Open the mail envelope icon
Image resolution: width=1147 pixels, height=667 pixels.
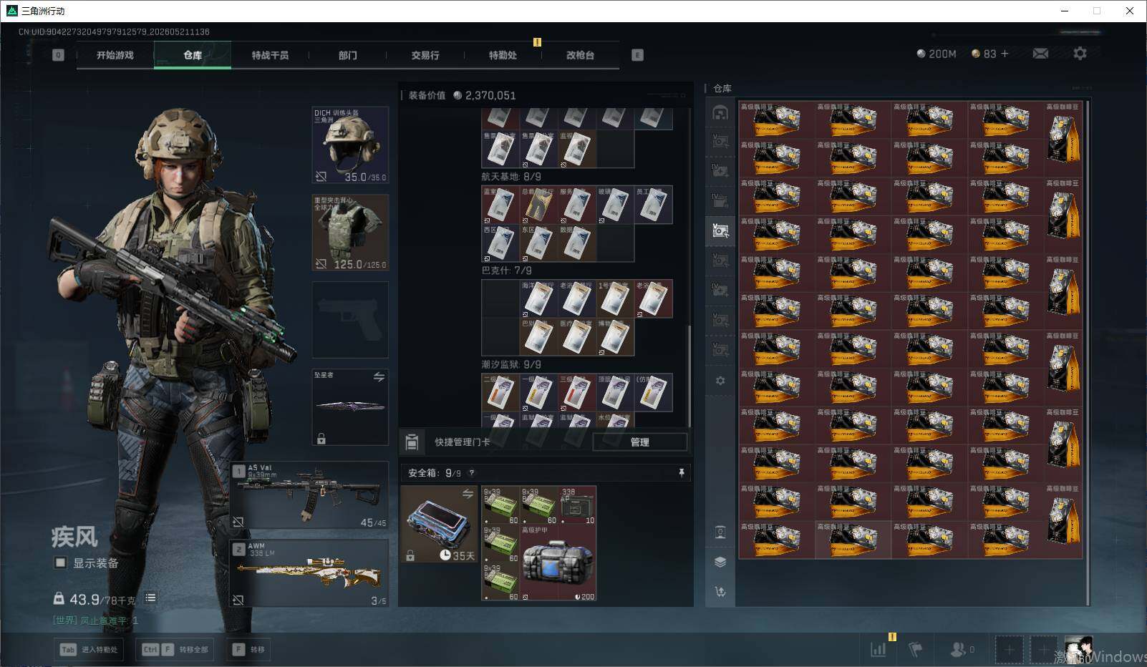point(1040,54)
